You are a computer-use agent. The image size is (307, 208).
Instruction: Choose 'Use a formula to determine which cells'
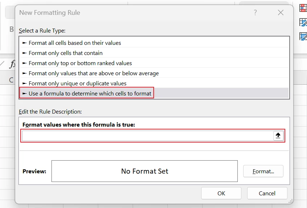(x=90, y=93)
